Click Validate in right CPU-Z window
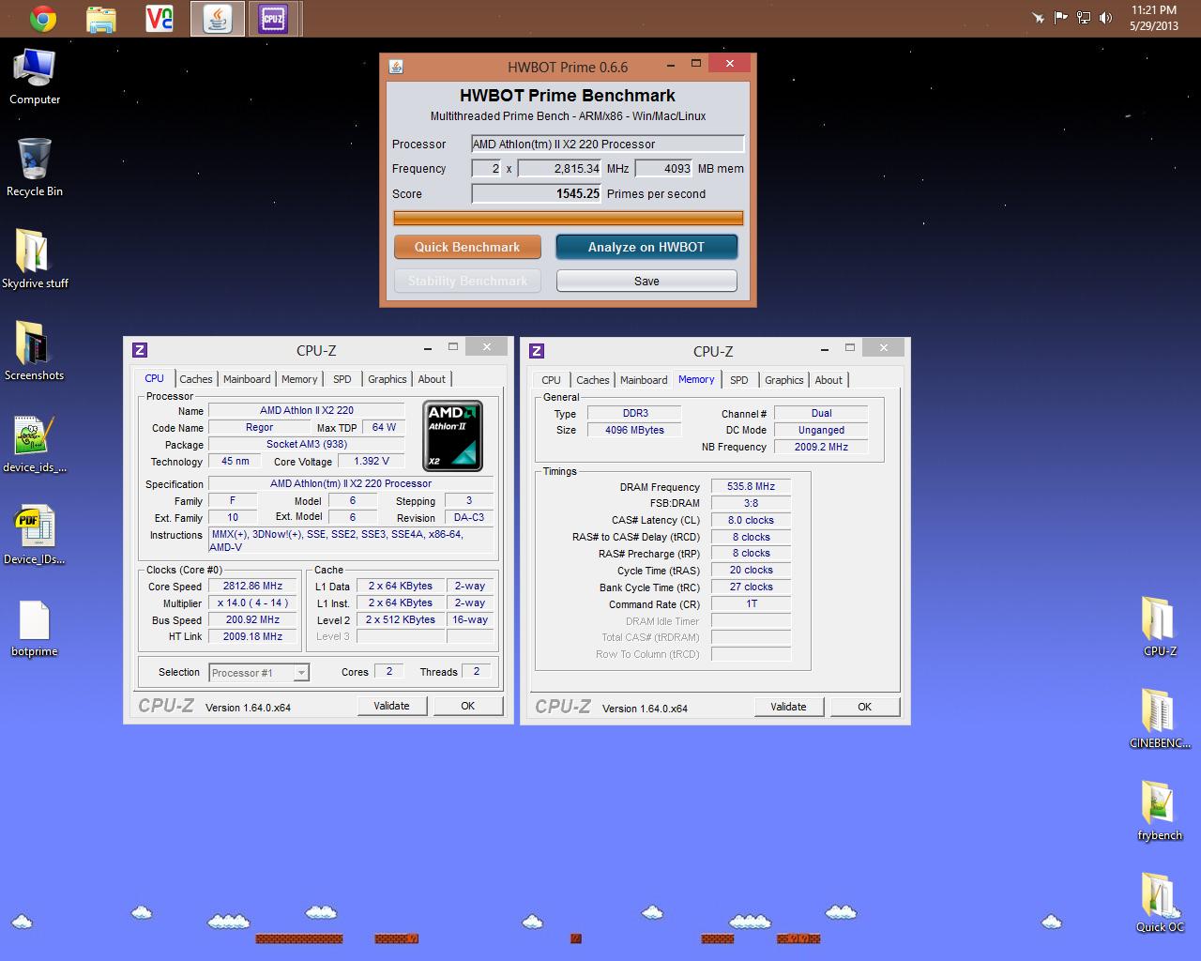Viewport: 1201px width, 961px height. coord(788,707)
